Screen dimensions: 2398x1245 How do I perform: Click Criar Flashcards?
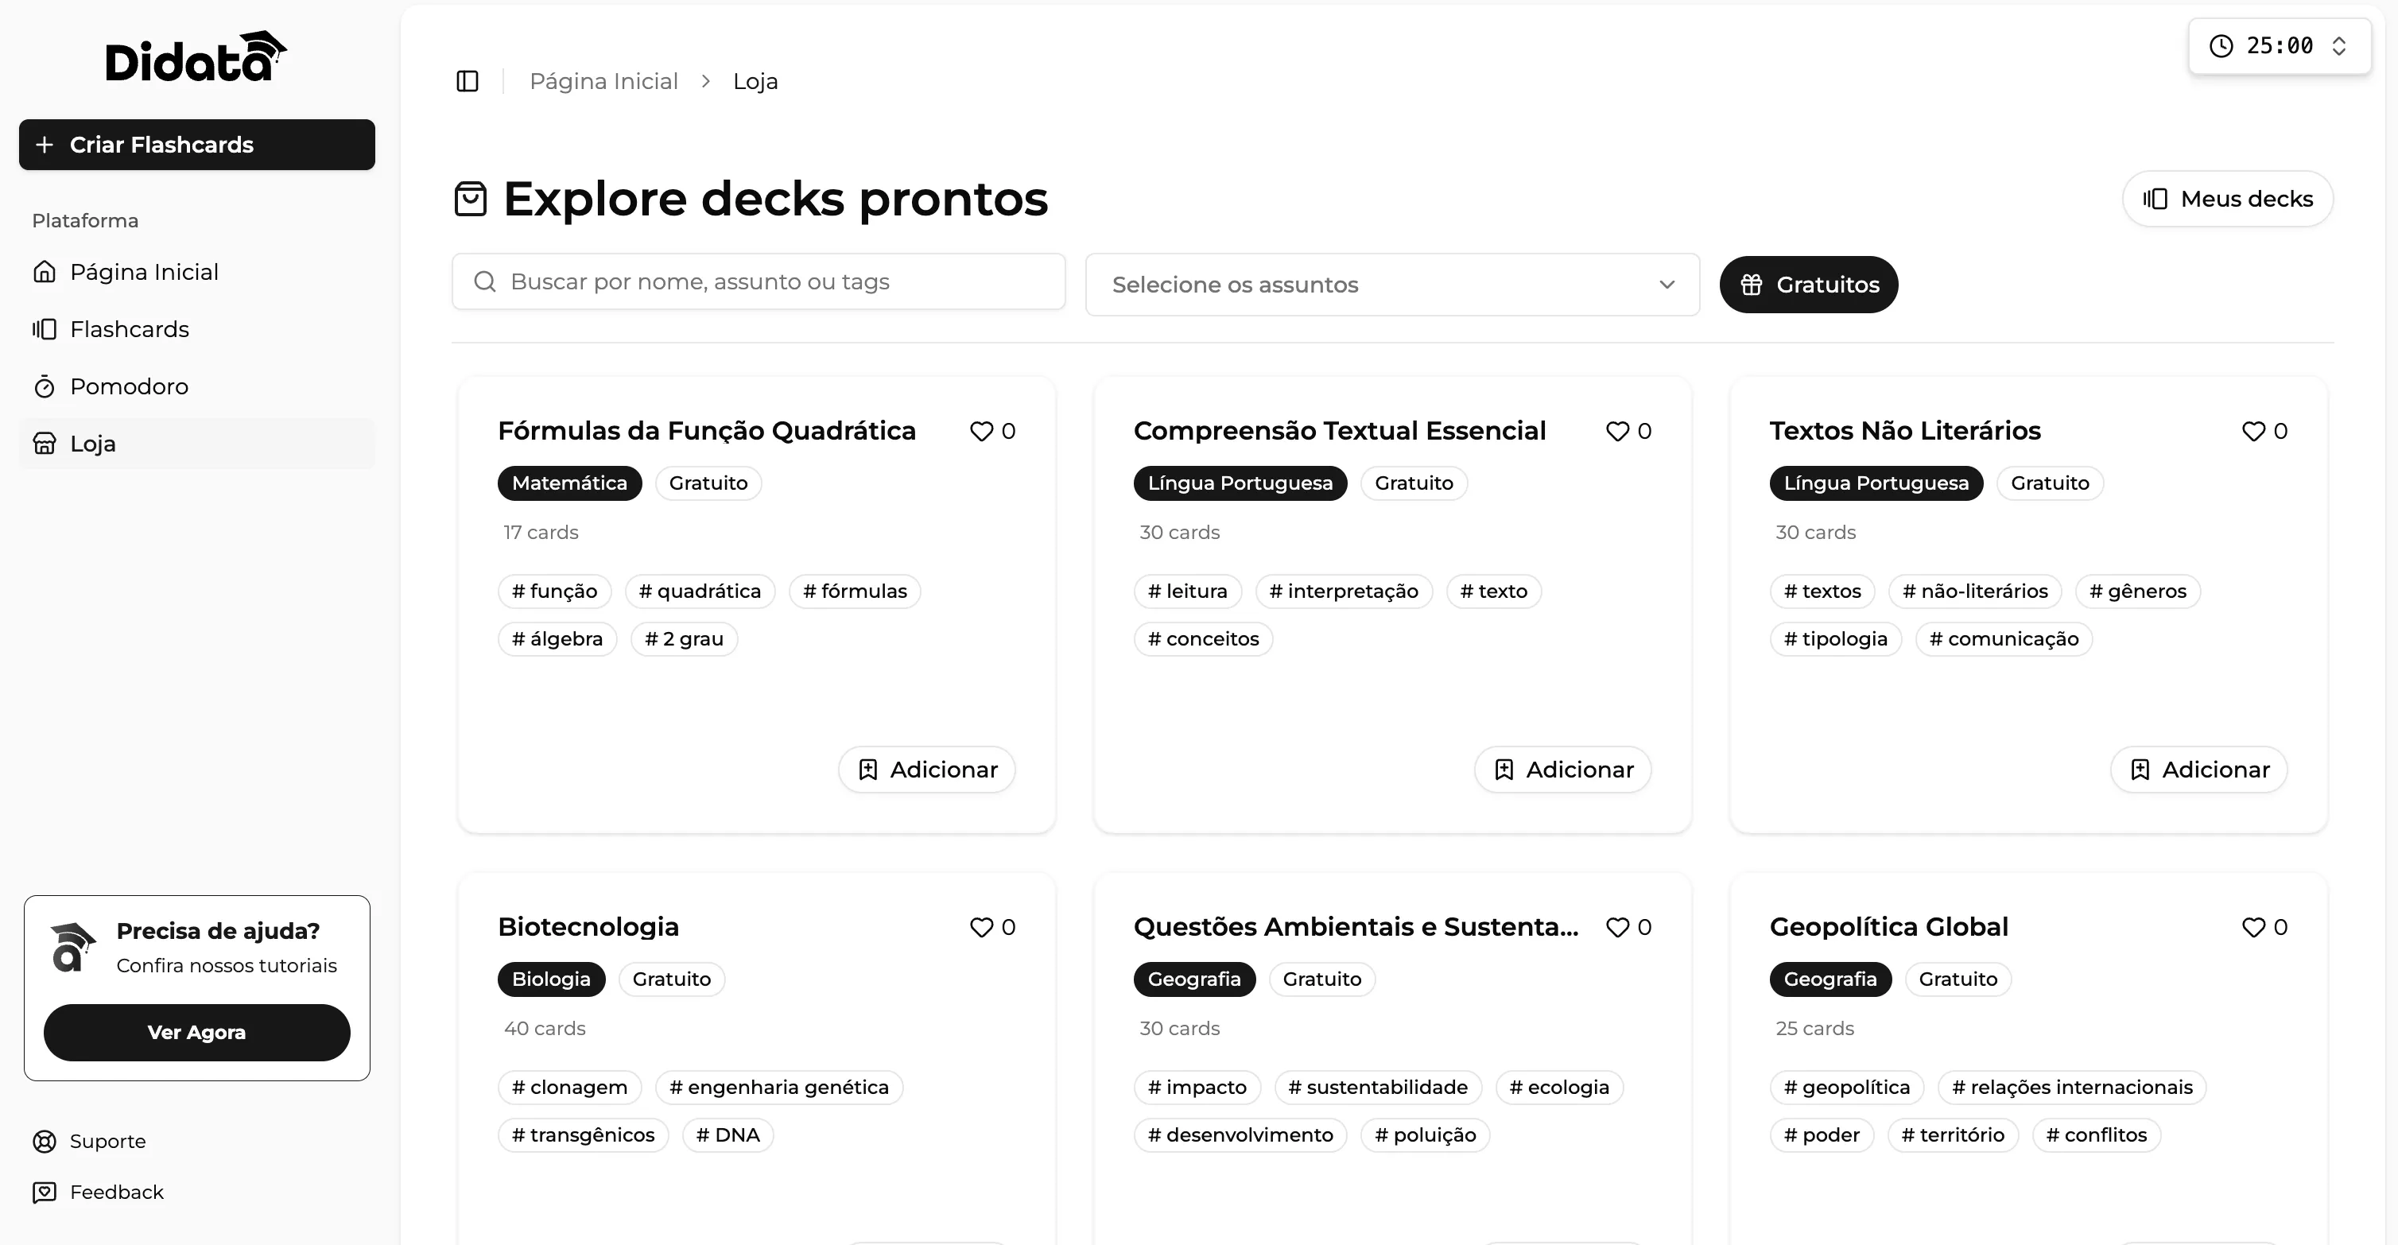196,144
